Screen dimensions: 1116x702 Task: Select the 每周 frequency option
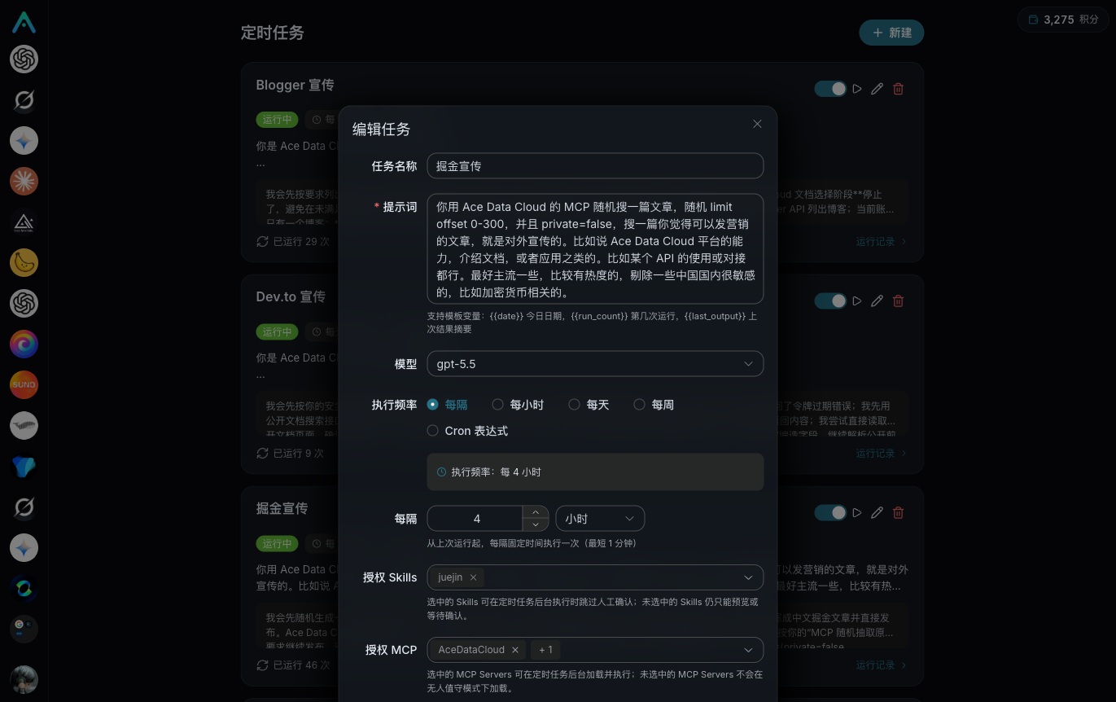pos(654,405)
